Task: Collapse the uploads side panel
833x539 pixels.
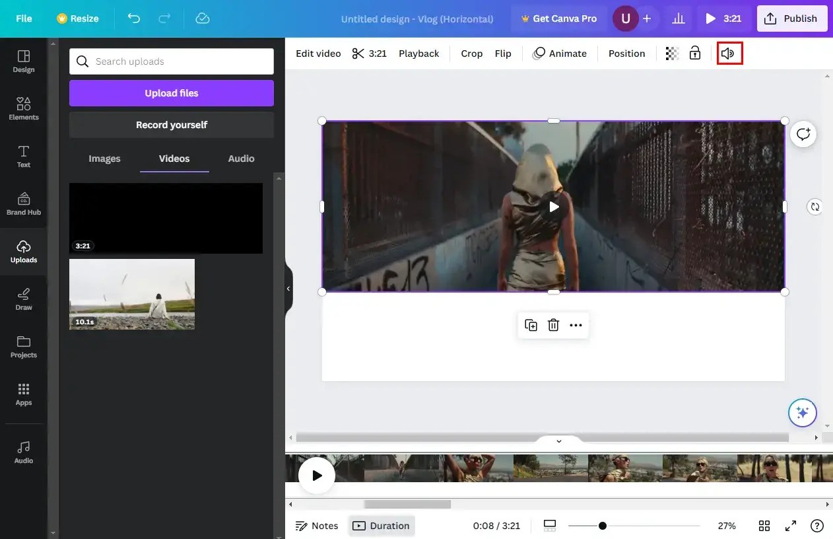Action: [288, 288]
